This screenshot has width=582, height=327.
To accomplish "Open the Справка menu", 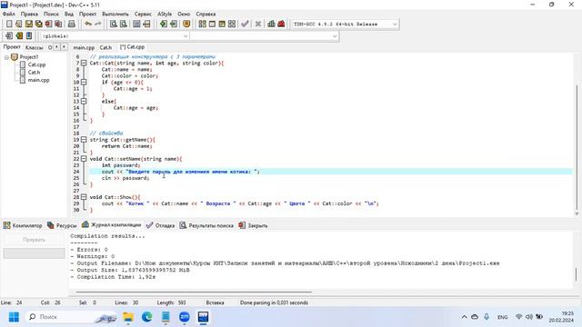I will tap(206, 15).
